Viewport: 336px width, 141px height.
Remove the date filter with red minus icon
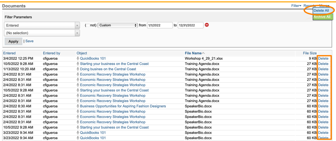point(207,25)
